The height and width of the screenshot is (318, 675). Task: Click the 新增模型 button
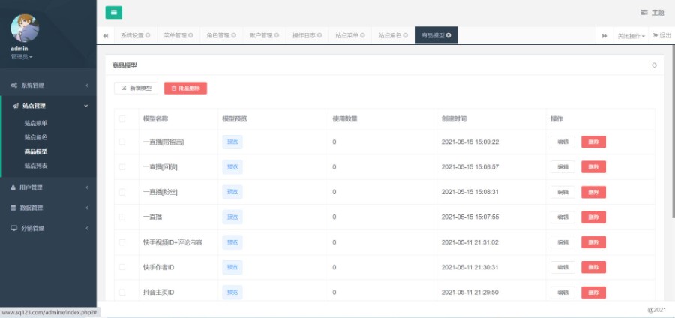136,88
